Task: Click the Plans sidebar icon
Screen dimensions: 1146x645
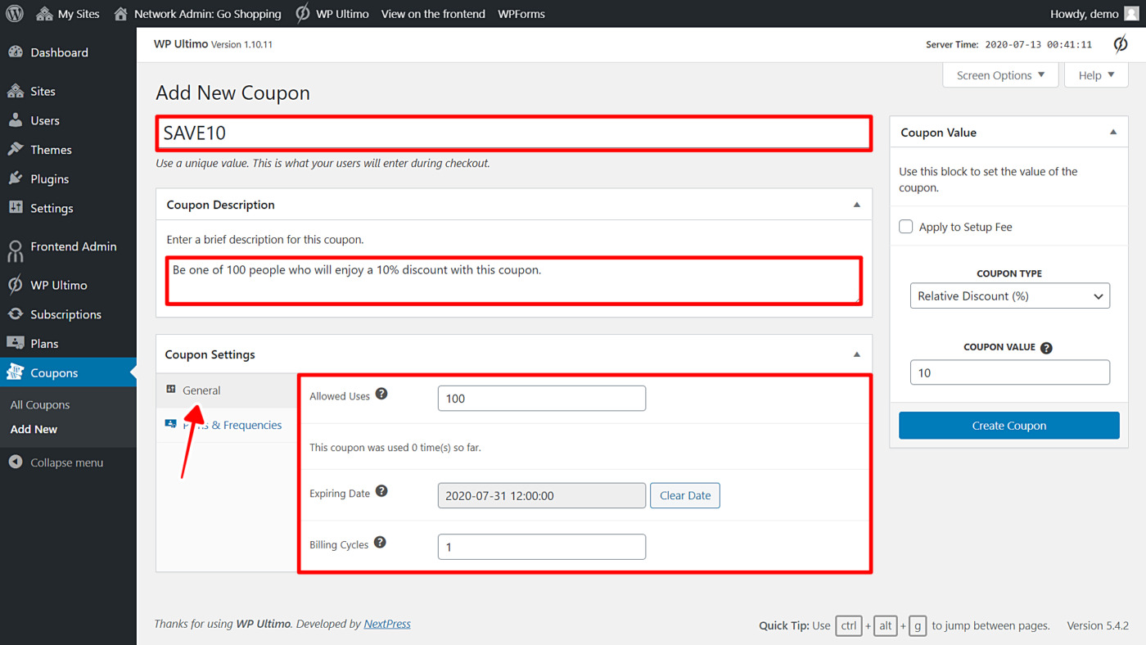Action: coord(16,343)
